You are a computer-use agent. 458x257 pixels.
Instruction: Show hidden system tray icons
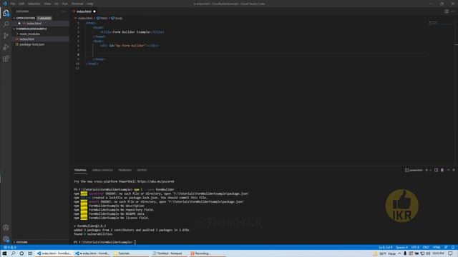tap(399, 253)
